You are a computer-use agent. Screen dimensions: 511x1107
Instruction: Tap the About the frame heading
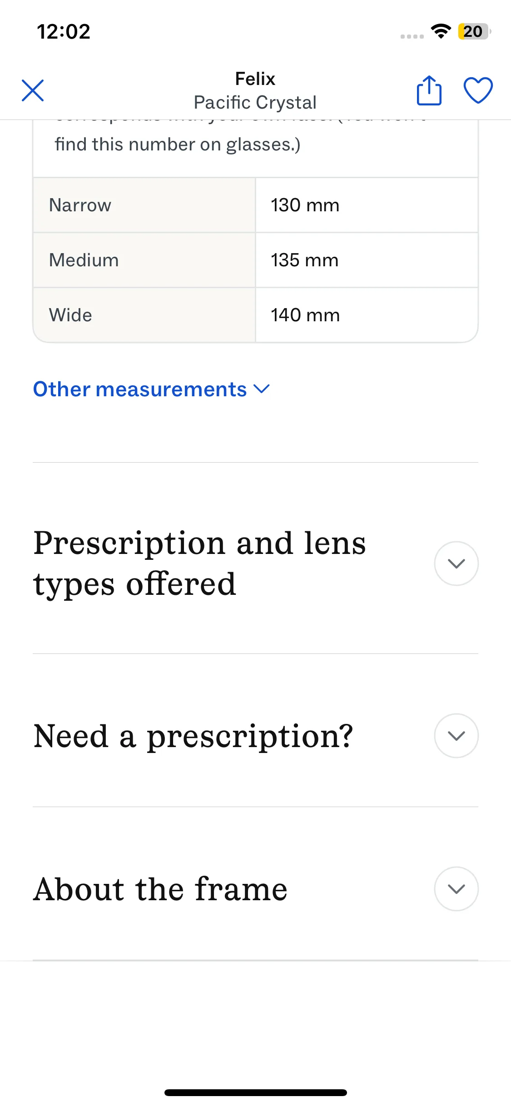point(160,889)
